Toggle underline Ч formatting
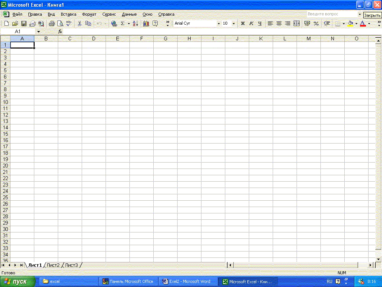Image resolution: width=382 pixels, height=287 pixels. (260, 24)
